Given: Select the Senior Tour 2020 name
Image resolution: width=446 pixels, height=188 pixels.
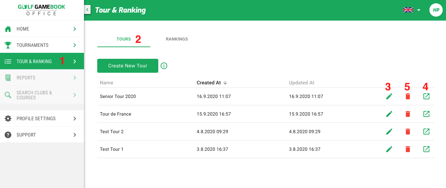Looking at the screenshot, I should (118, 96).
